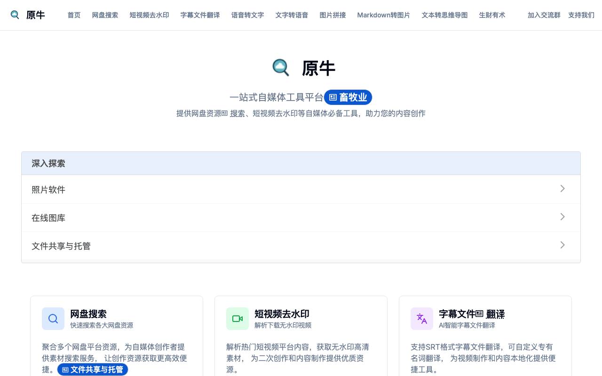Click the green 短视频去水印 video camera icon

point(238,319)
